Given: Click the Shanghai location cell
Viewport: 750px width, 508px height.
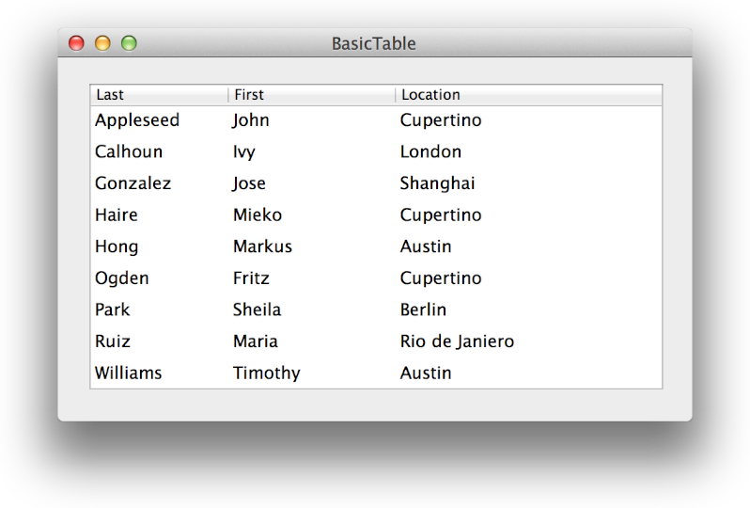Looking at the screenshot, I should 437,183.
